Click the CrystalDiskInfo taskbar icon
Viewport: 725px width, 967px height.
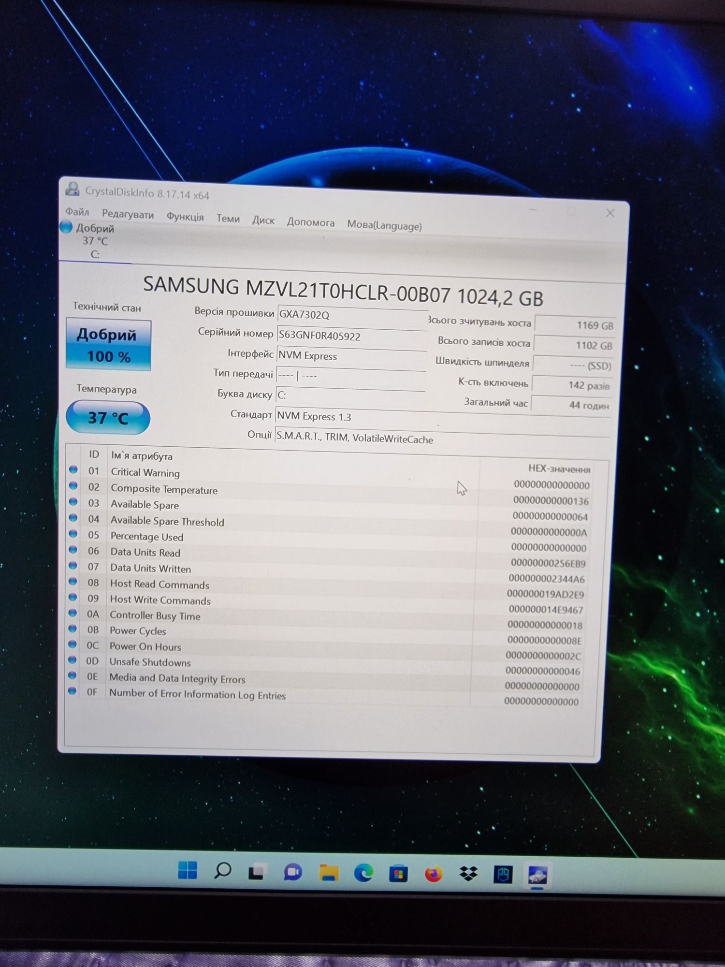pyautogui.click(x=537, y=875)
